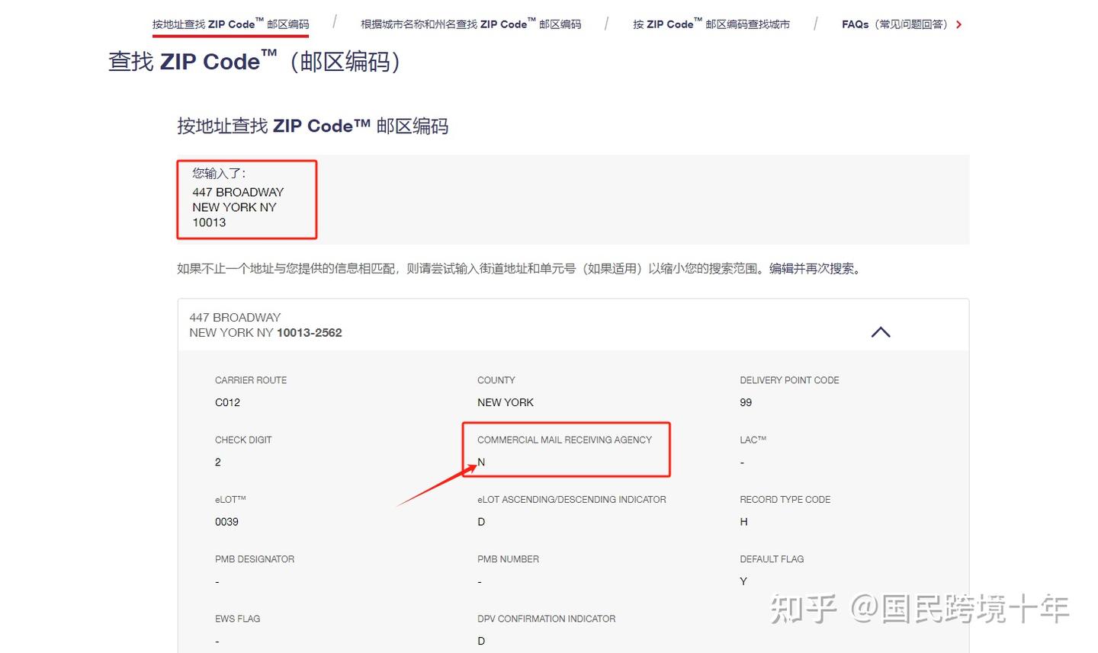This screenshot has width=1098, height=653.
Task: Click the Commercial Mail Receiving Agency value N
Action: [x=481, y=462]
